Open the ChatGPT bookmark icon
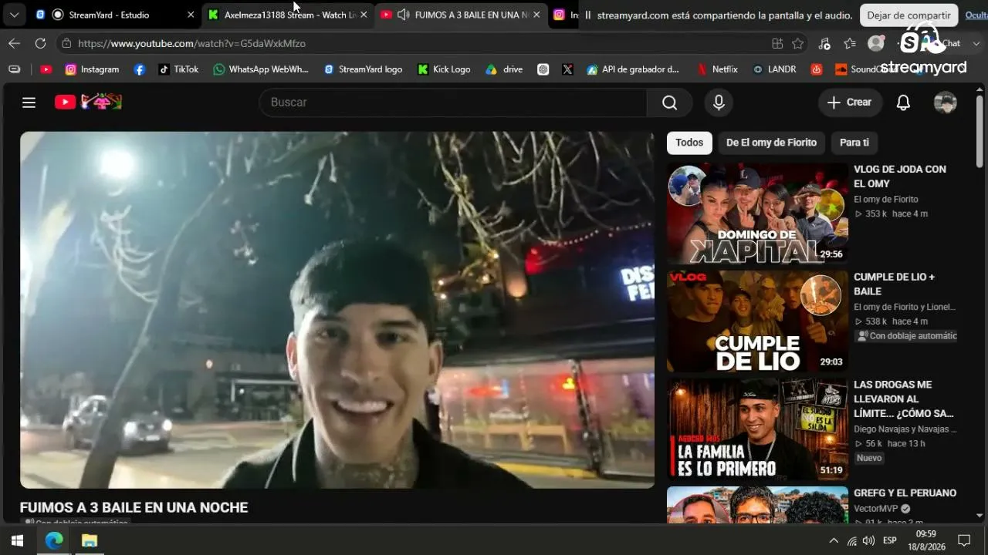Screen dimensions: 988x555 (x=543, y=69)
